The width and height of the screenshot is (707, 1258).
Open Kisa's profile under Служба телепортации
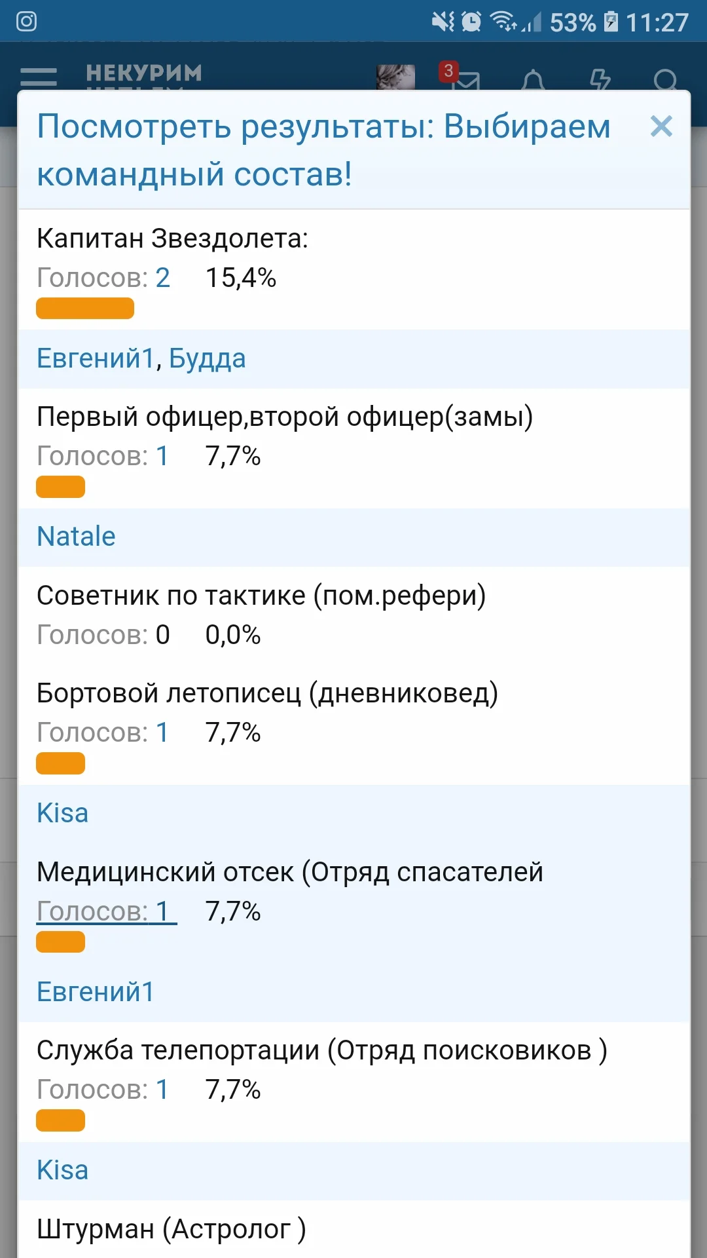point(62,1170)
